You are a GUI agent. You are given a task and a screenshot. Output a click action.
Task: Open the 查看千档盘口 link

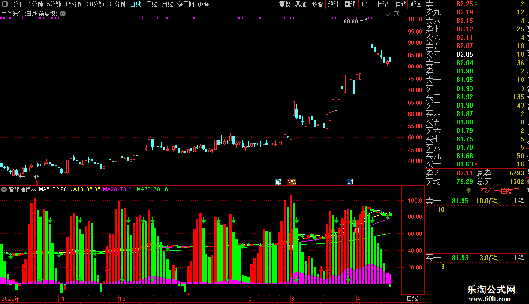click(500, 191)
